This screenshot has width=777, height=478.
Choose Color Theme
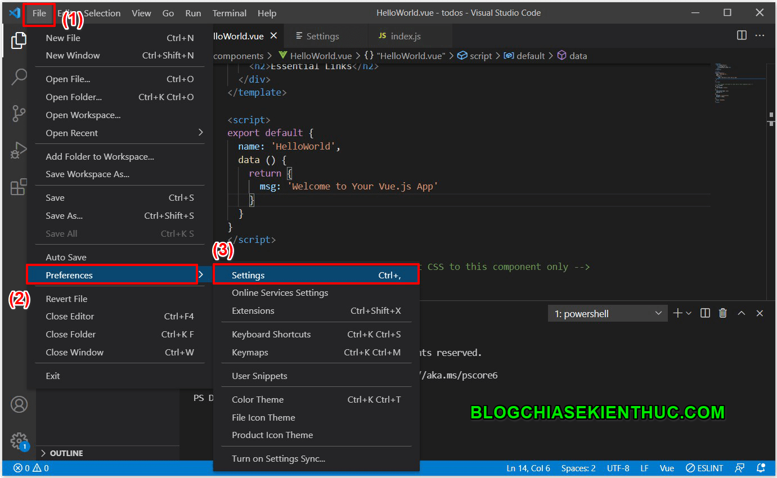[x=316, y=399]
